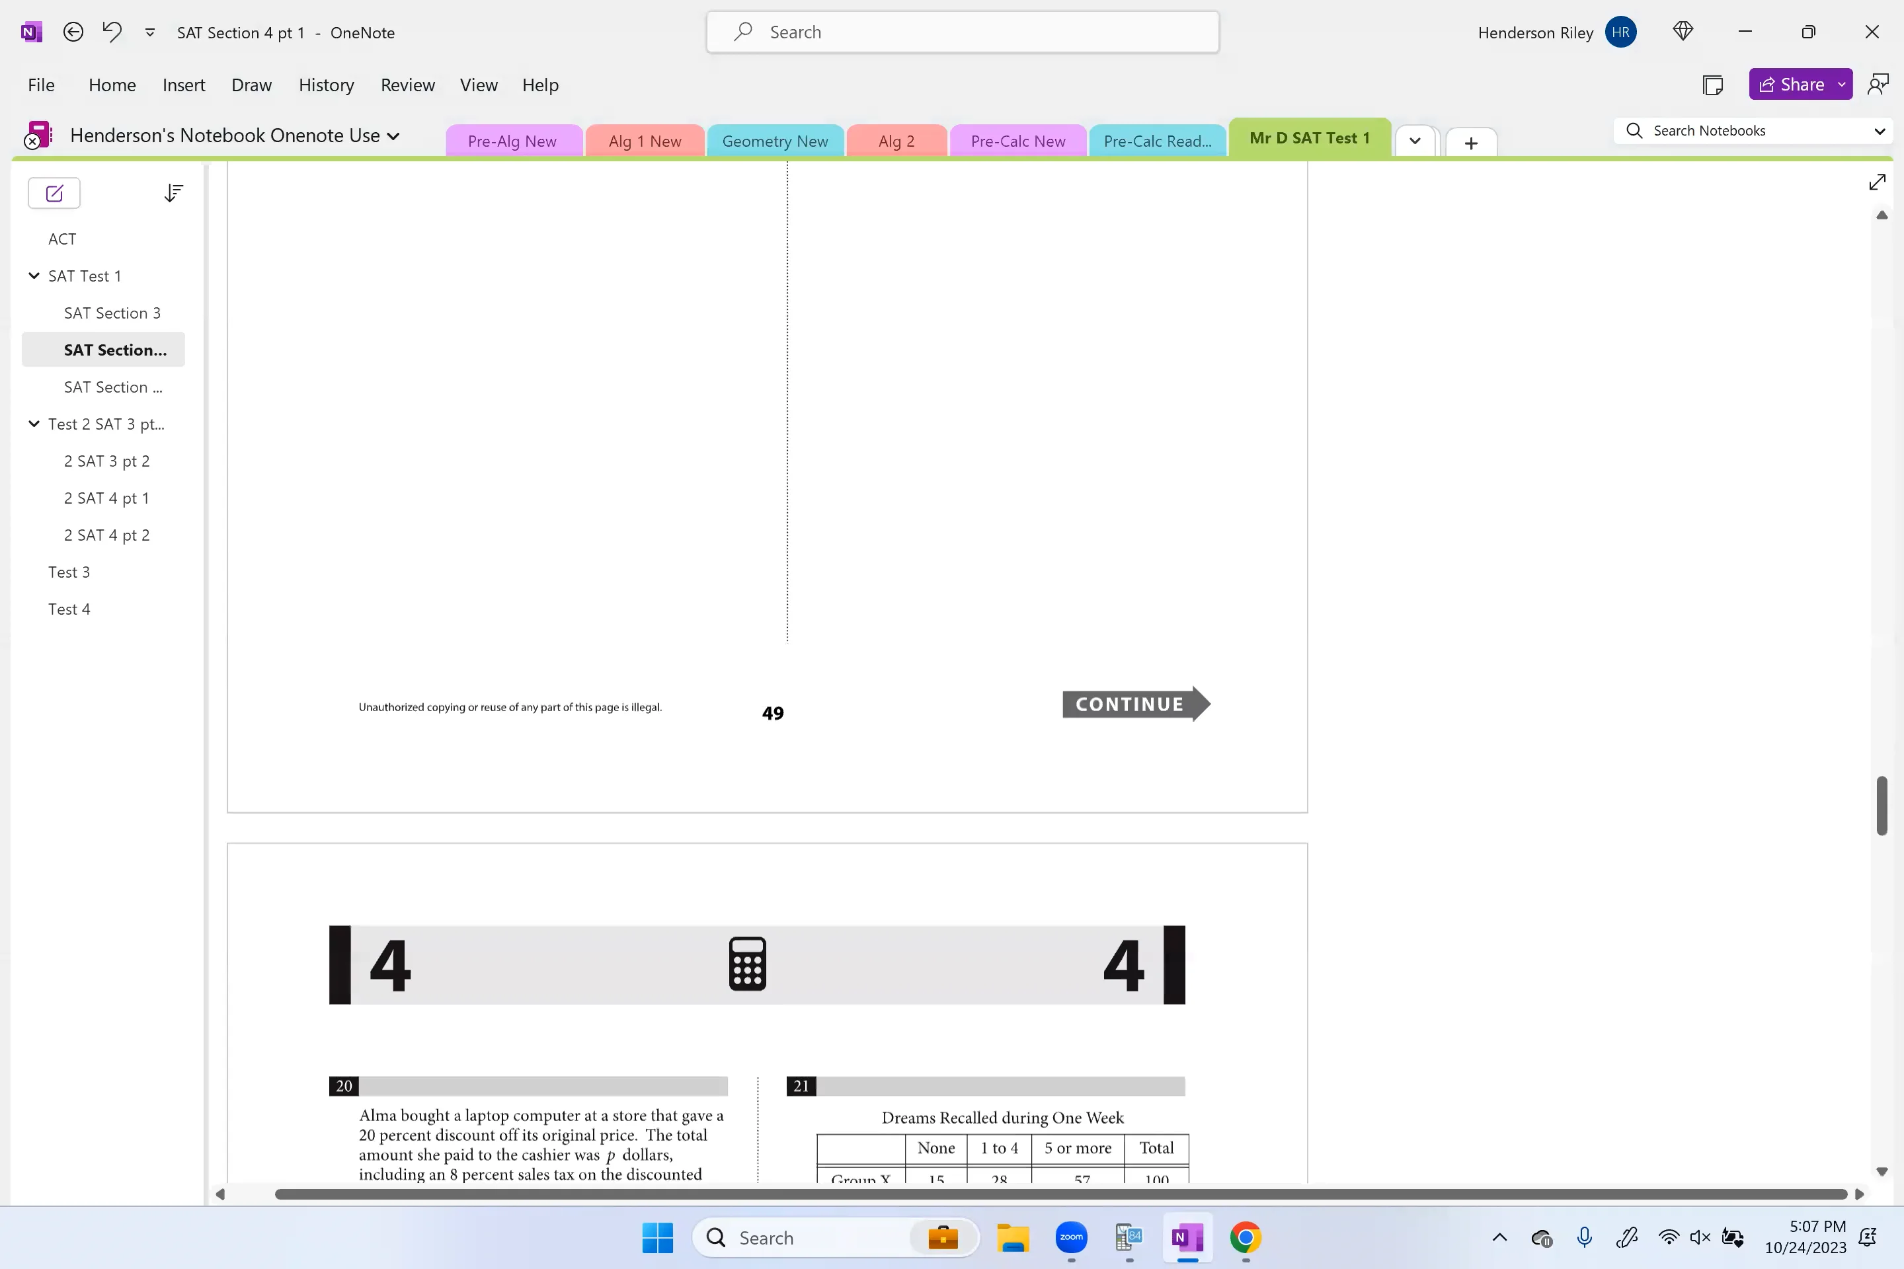Click the back arrow in title bar
This screenshot has width=1904, height=1269.
73,32
